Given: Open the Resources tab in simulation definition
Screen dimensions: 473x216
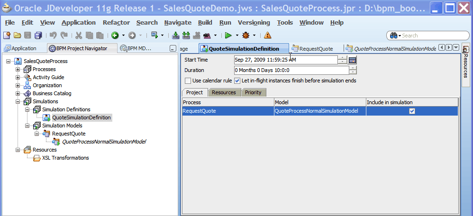Looking at the screenshot, I should tap(224, 93).
